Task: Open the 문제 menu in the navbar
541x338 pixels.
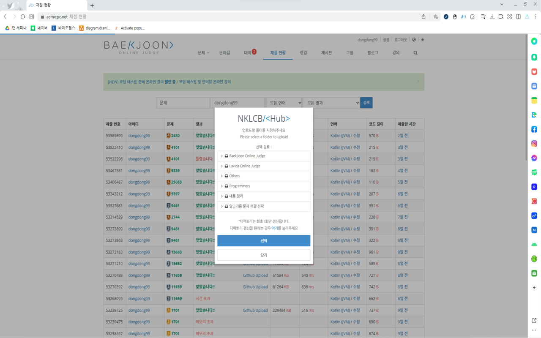Action: pos(202,52)
